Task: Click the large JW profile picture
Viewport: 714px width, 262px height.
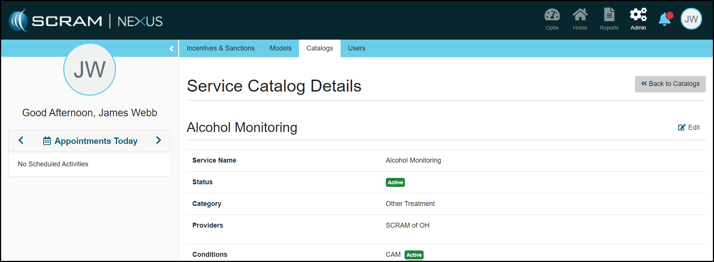Action: tap(89, 70)
